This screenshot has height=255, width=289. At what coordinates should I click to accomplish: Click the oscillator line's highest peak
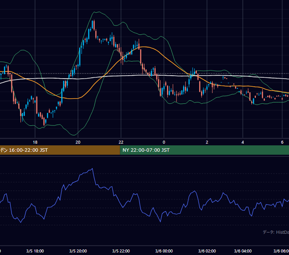tap(92, 169)
